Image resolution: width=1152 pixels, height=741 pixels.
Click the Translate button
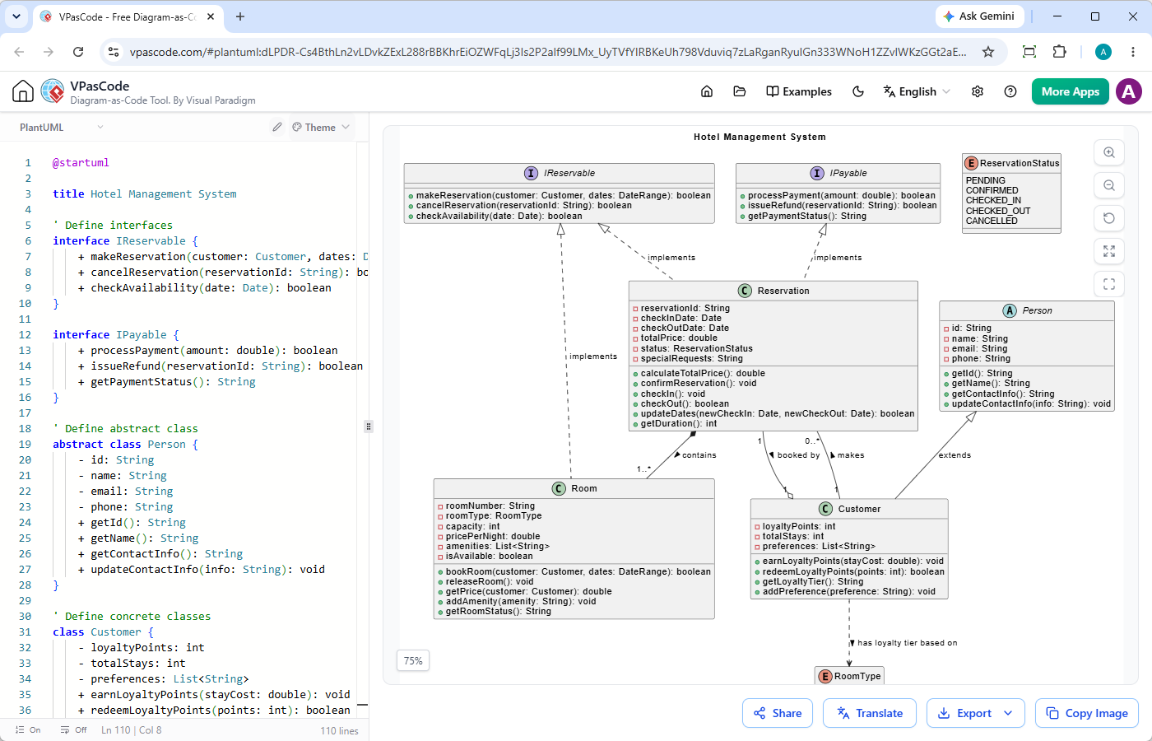[x=870, y=713]
